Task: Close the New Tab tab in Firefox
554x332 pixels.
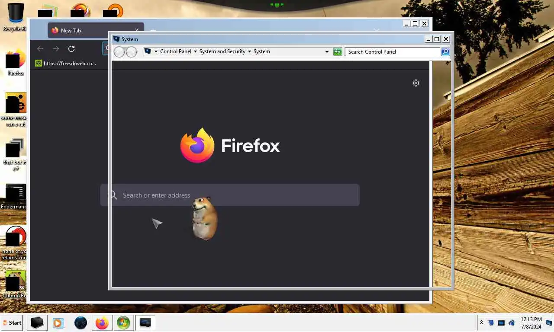Action: click(x=137, y=30)
